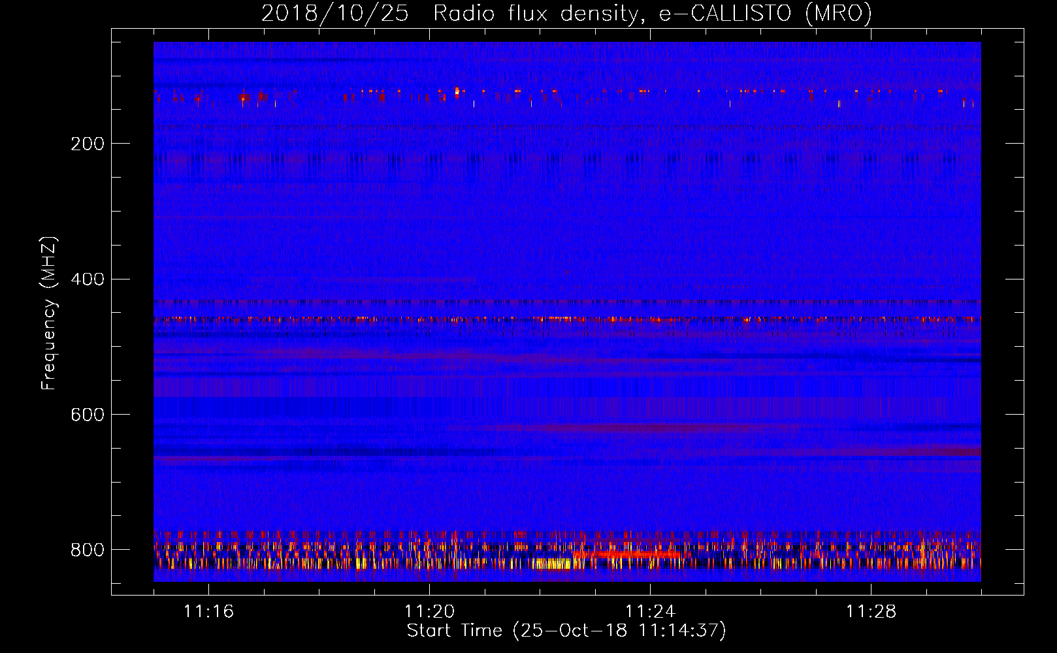Click the 400 frequency tick label

tap(87, 279)
